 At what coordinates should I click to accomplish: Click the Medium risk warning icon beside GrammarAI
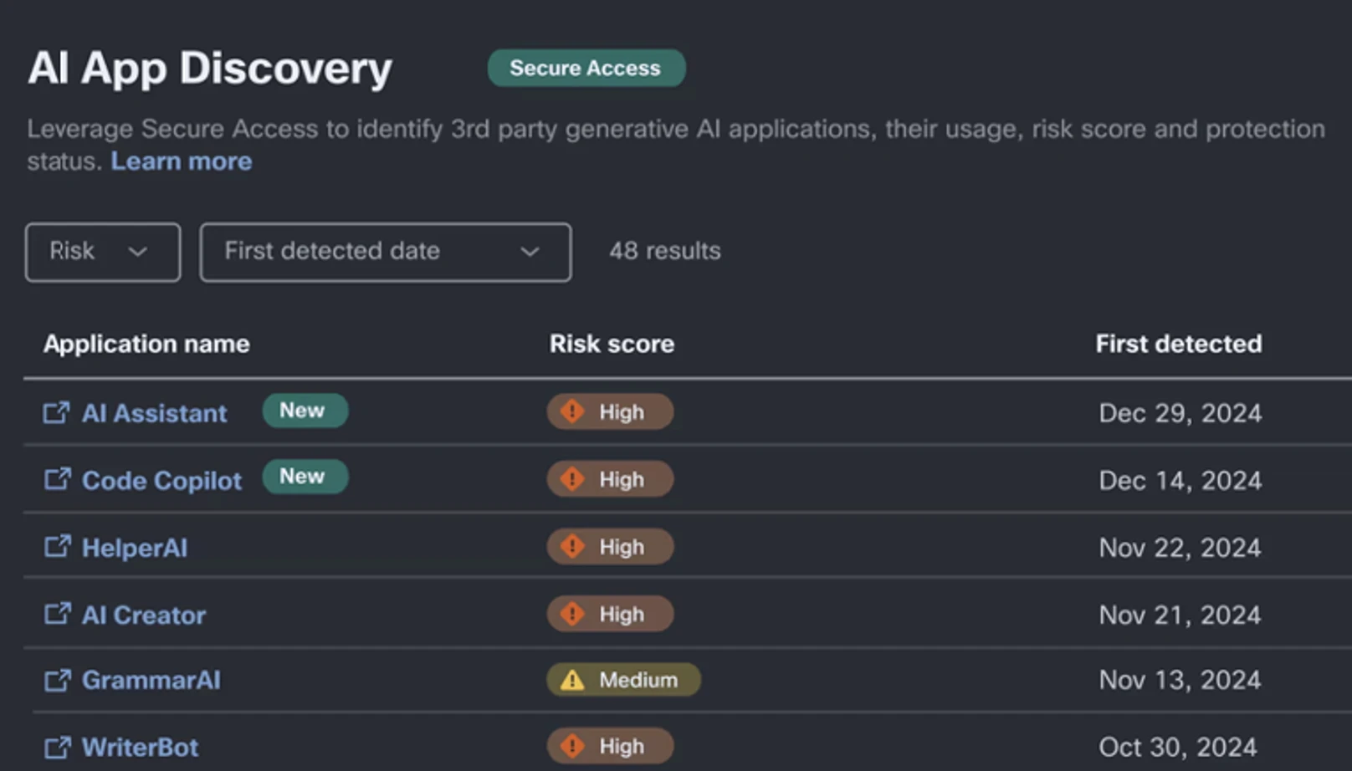point(573,680)
